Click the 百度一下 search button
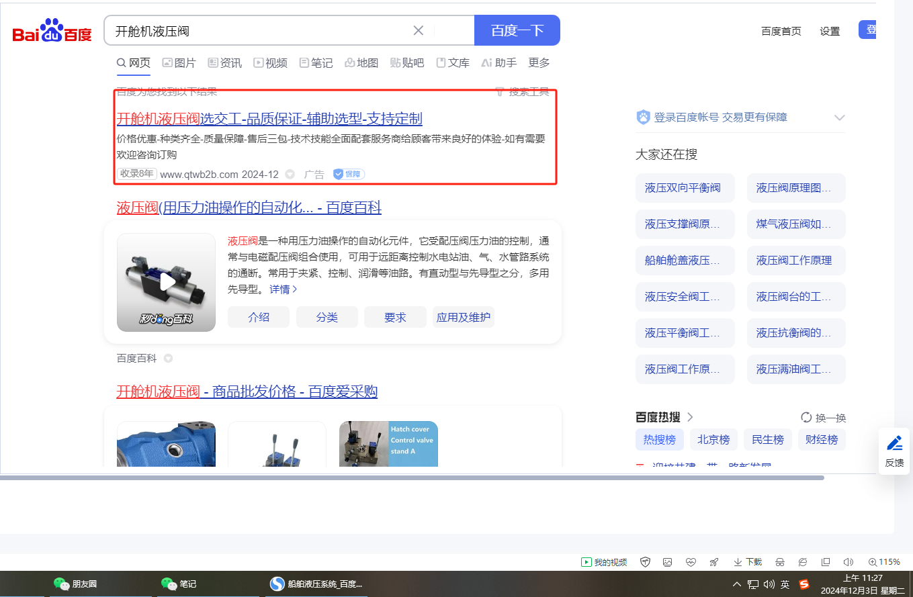The image size is (913, 597). click(517, 30)
